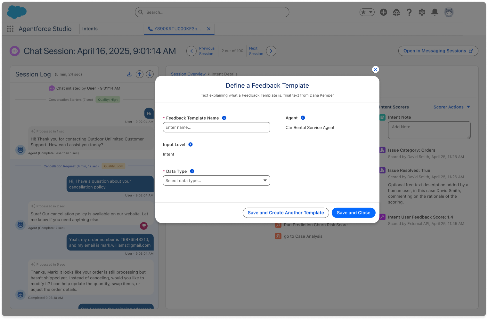Jump down with Session Log down arrow
The image size is (488, 320).
pos(150,74)
